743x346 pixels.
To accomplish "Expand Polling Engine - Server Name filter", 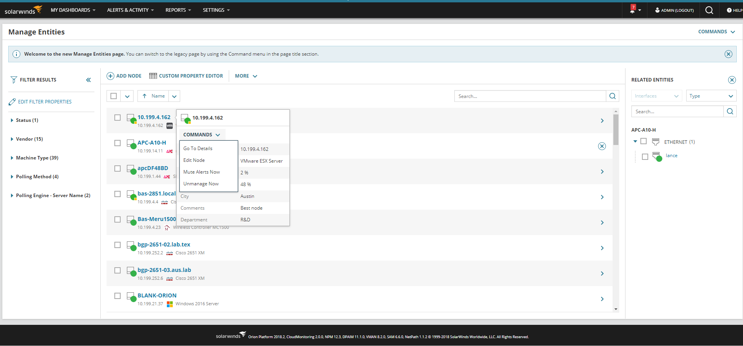I will tap(12, 196).
